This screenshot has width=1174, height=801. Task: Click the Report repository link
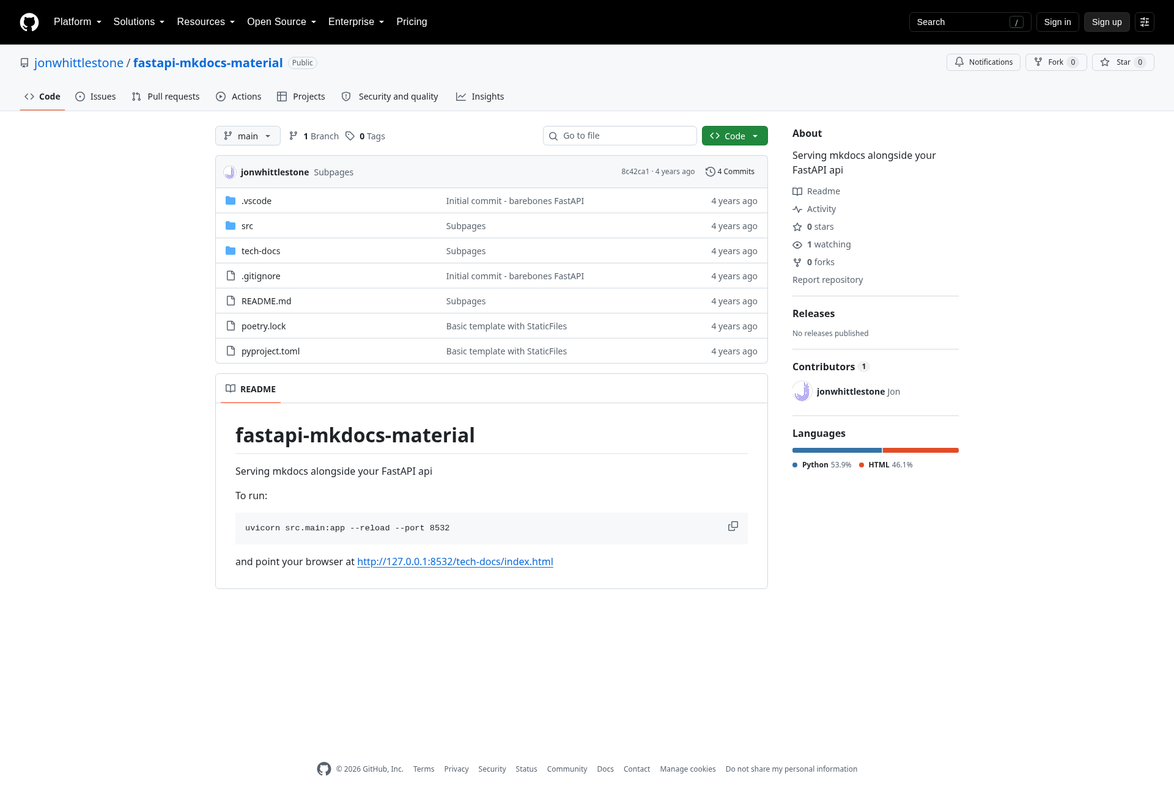click(827, 280)
